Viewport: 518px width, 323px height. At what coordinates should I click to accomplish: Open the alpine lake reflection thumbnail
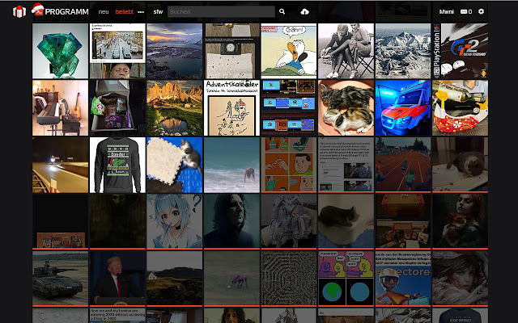(x=175, y=107)
